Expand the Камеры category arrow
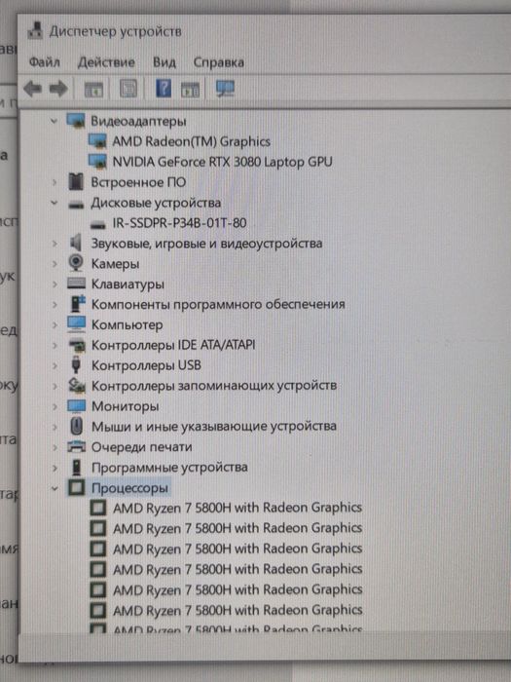The height and width of the screenshot is (682, 511). pos(55,264)
